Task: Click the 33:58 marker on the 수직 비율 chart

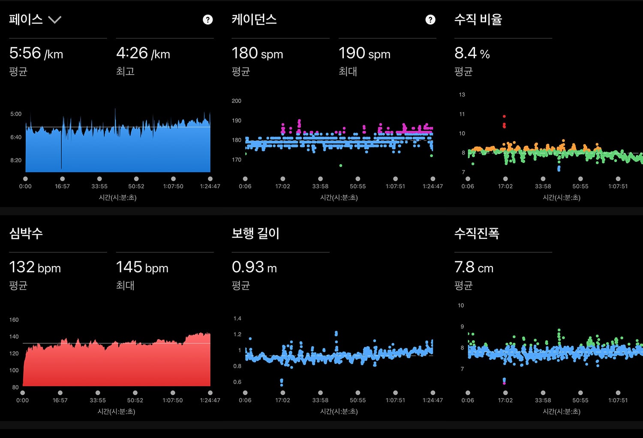Action: [543, 179]
